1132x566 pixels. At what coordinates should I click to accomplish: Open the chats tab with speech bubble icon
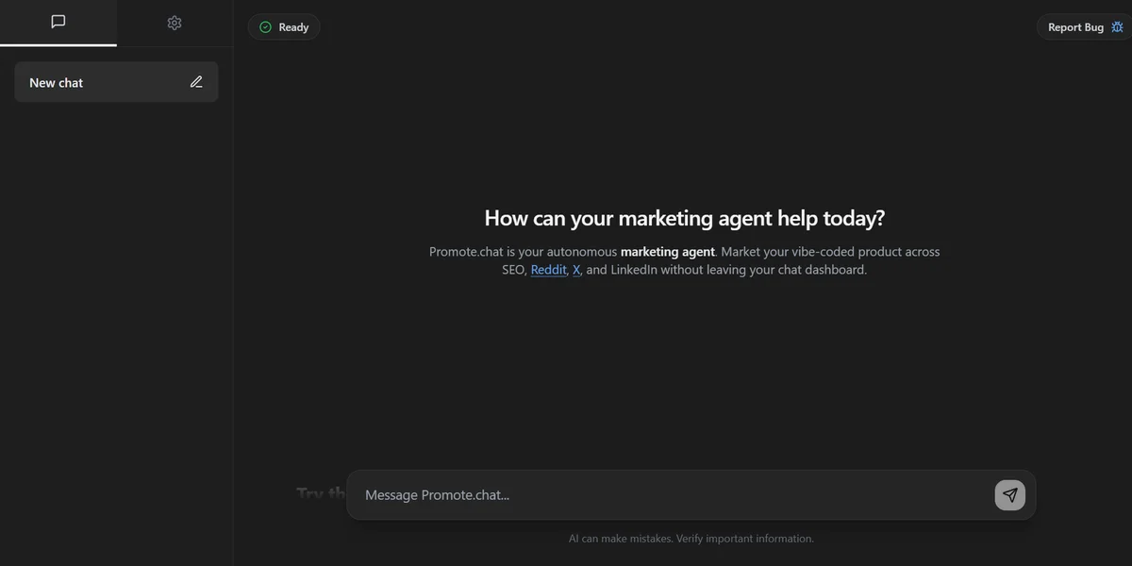(58, 22)
